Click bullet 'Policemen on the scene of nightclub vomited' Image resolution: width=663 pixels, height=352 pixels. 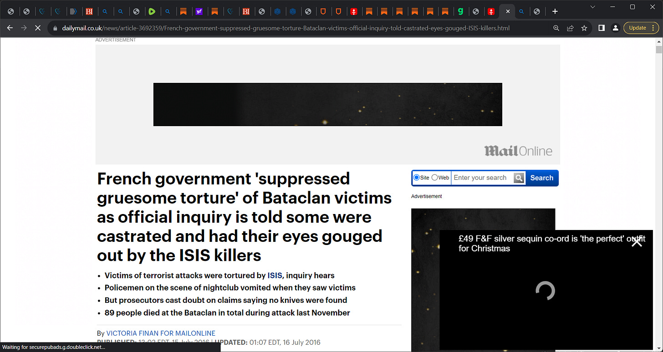[230, 288]
